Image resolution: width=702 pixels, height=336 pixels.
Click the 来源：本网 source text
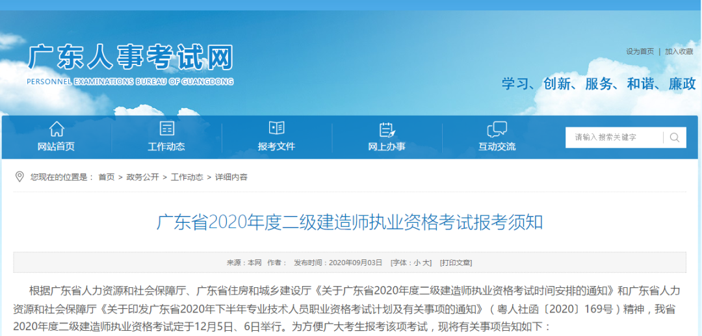coord(244,263)
